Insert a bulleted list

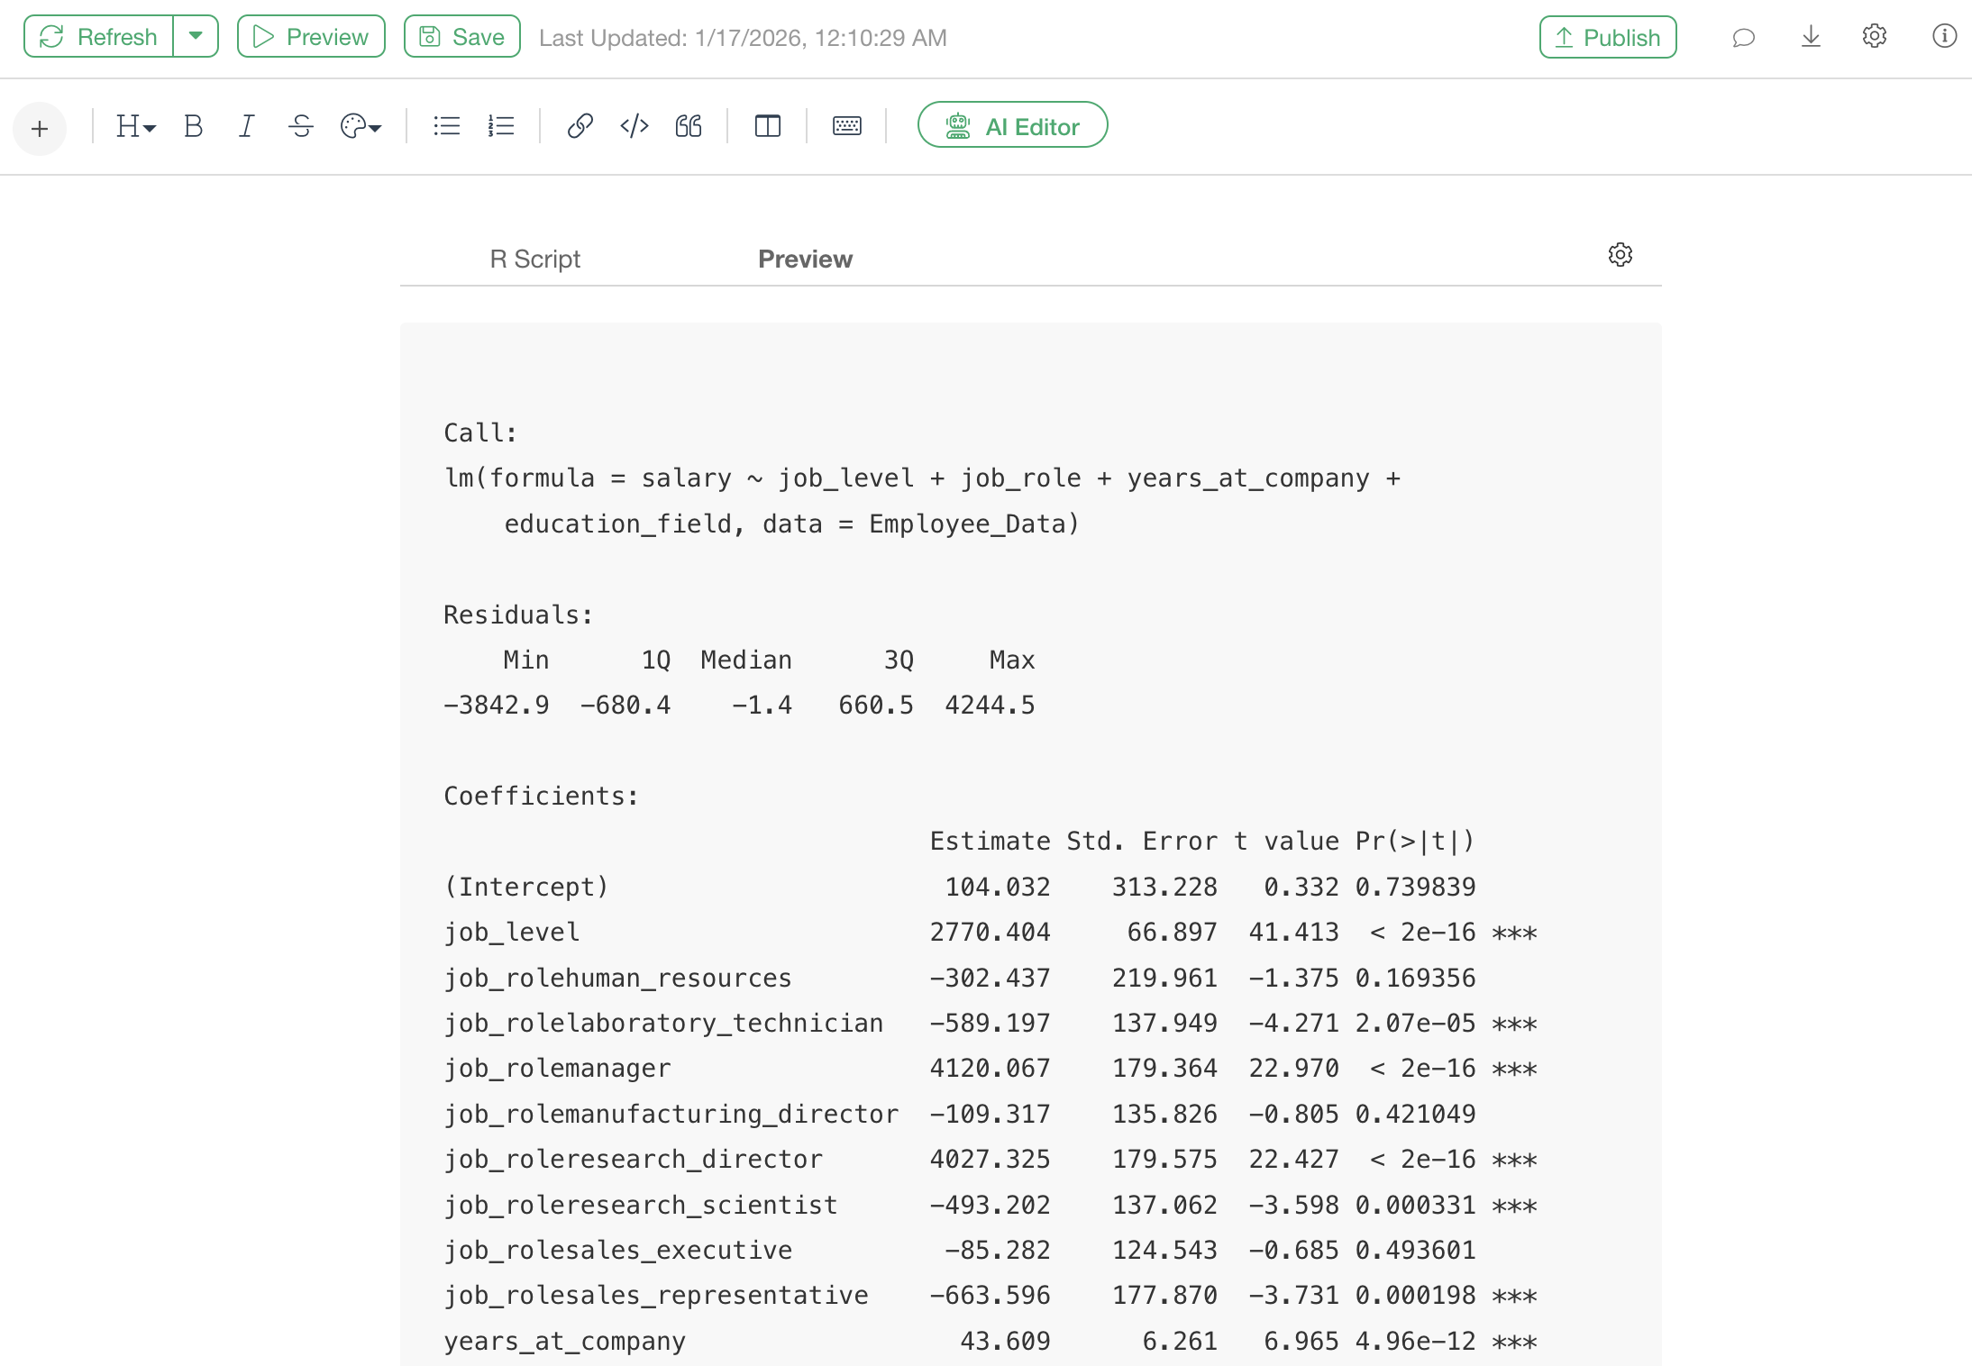pos(446,126)
